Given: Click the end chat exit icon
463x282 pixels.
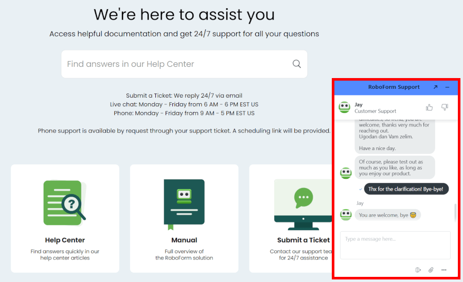Looking at the screenshot, I should (418, 270).
